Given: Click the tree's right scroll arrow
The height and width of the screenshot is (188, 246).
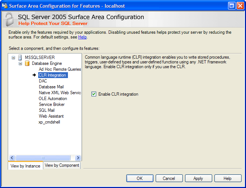Looking at the screenshot, I should click(x=78, y=158).
